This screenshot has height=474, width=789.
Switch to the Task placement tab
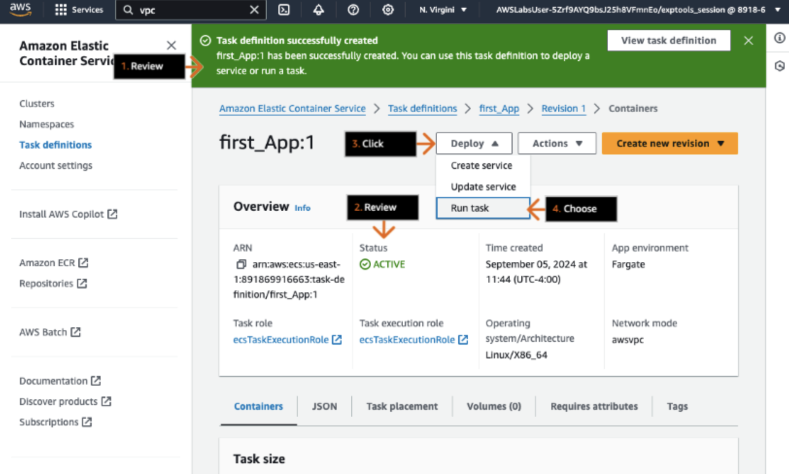coord(402,406)
